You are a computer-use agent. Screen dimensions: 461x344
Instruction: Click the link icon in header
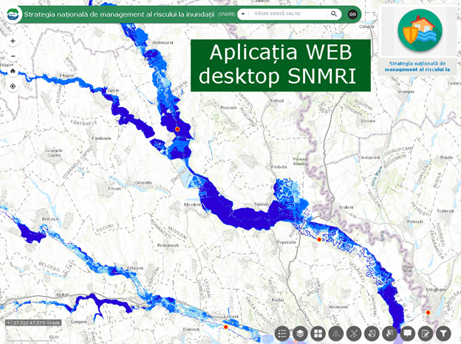point(352,14)
